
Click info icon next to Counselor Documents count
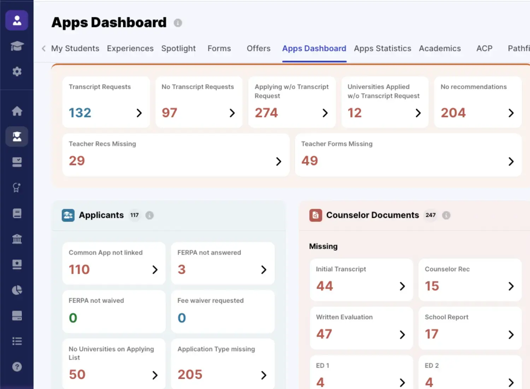pos(446,215)
